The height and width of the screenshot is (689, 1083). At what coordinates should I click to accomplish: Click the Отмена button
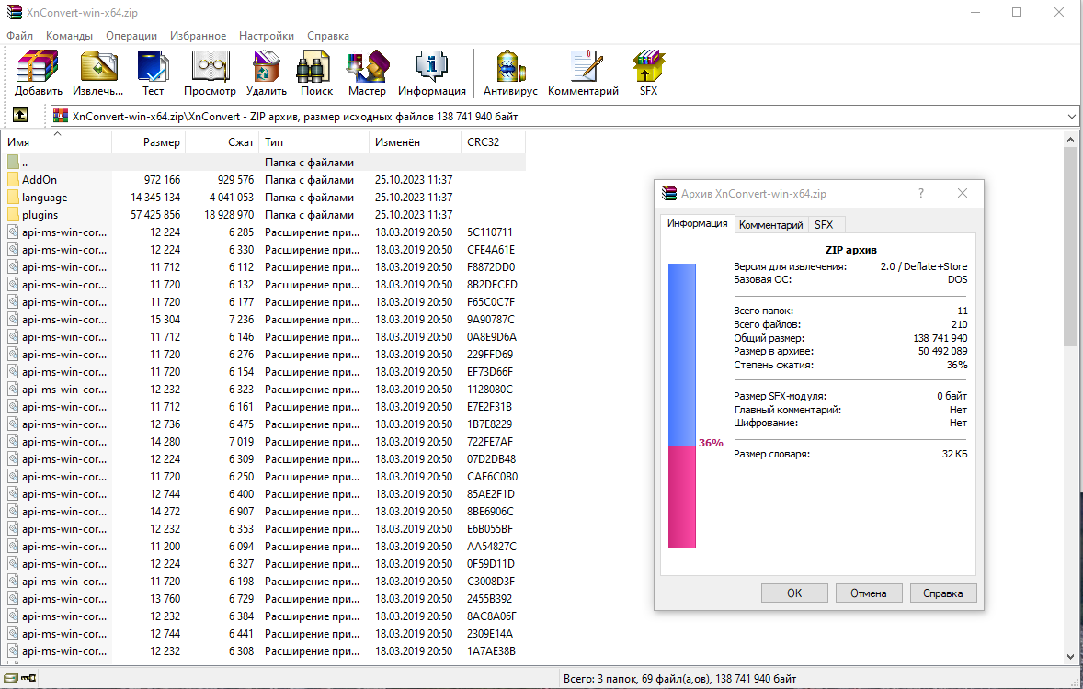(x=868, y=593)
